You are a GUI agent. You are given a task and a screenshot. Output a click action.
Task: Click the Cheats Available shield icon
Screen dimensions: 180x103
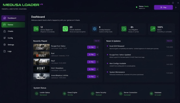[65, 29]
